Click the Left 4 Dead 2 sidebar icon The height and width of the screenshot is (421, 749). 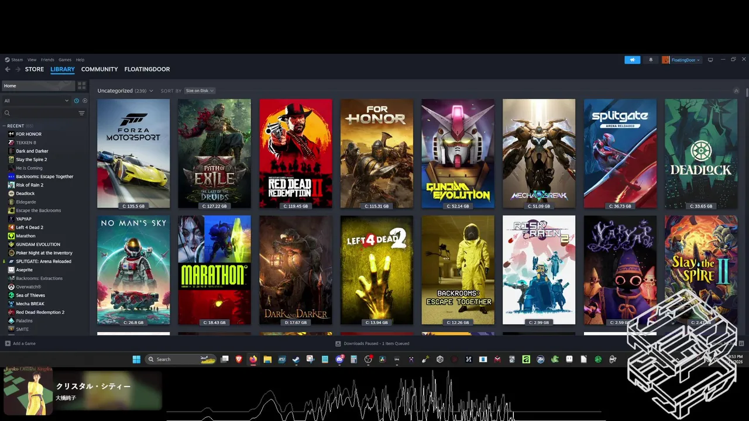pos(11,227)
